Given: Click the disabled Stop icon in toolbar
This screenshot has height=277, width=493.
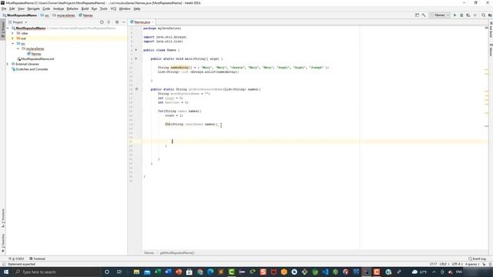Looking at the screenshot, I should 475,15.
